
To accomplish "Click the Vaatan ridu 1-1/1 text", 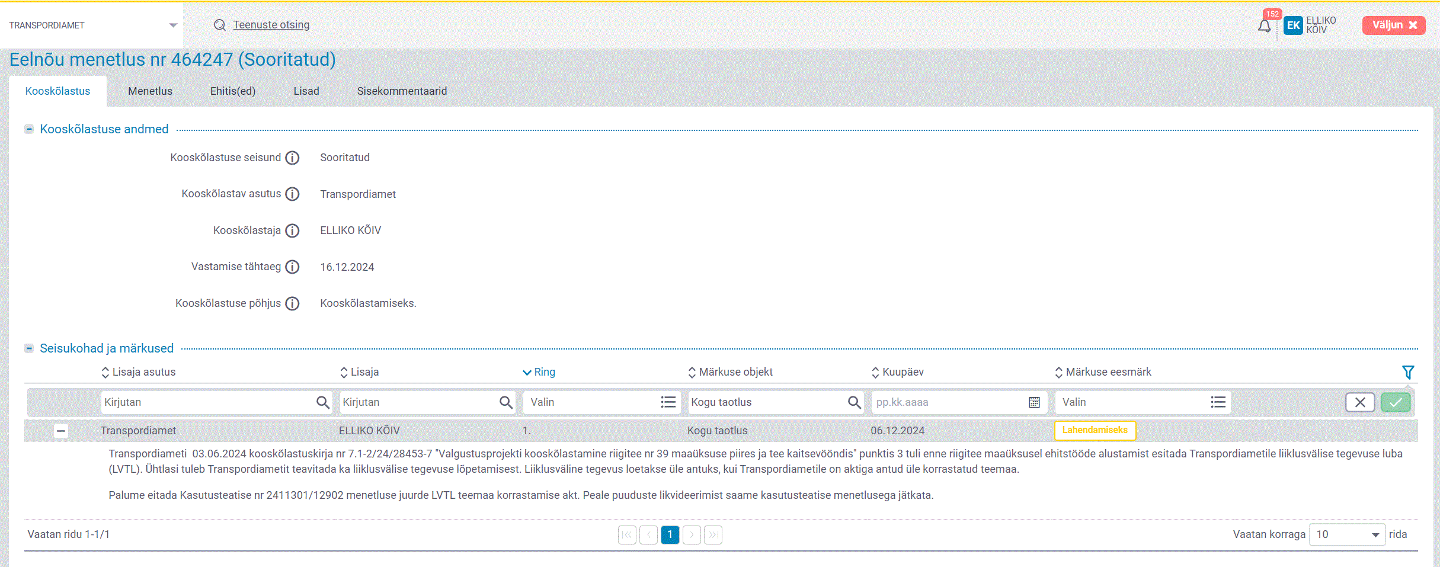I will (69, 534).
